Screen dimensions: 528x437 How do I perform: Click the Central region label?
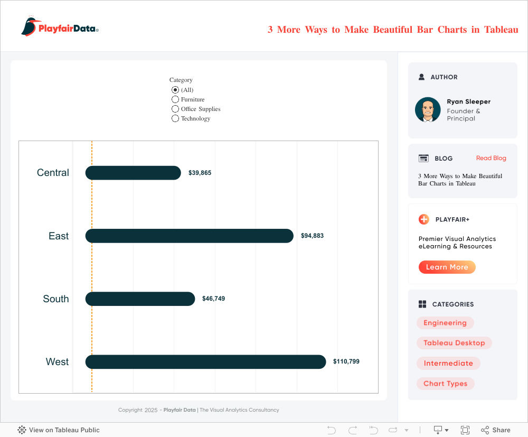(x=53, y=172)
